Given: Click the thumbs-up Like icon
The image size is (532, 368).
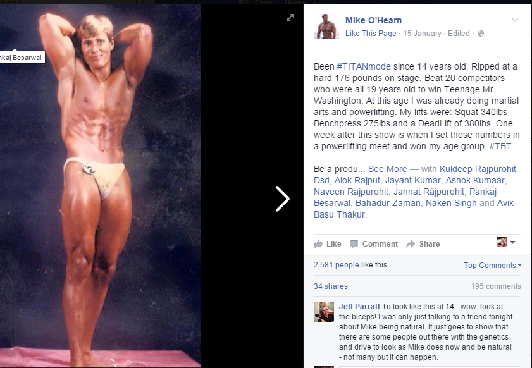Looking at the screenshot, I should (x=318, y=243).
